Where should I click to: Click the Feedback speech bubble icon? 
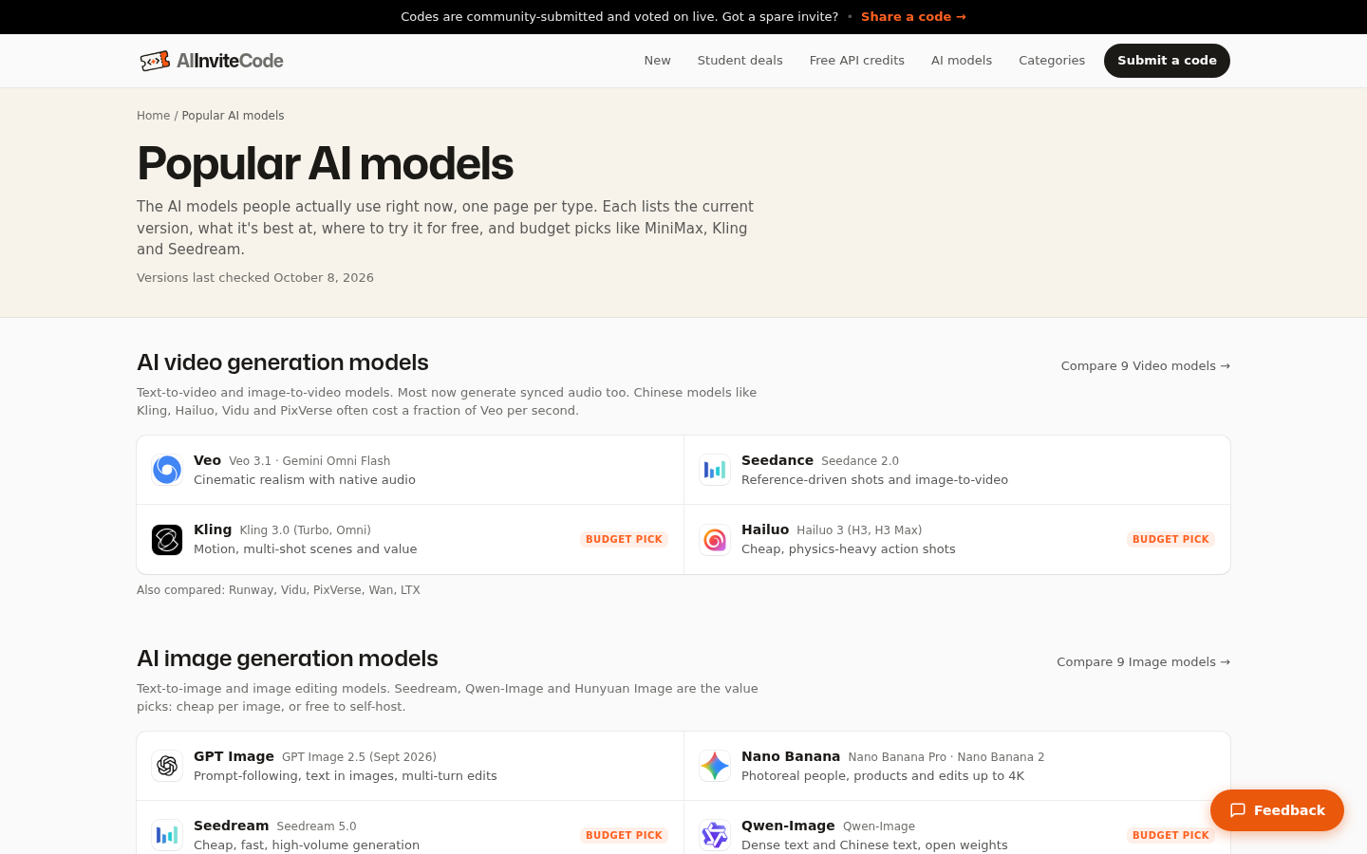pyautogui.click(x=1238, y=810)
